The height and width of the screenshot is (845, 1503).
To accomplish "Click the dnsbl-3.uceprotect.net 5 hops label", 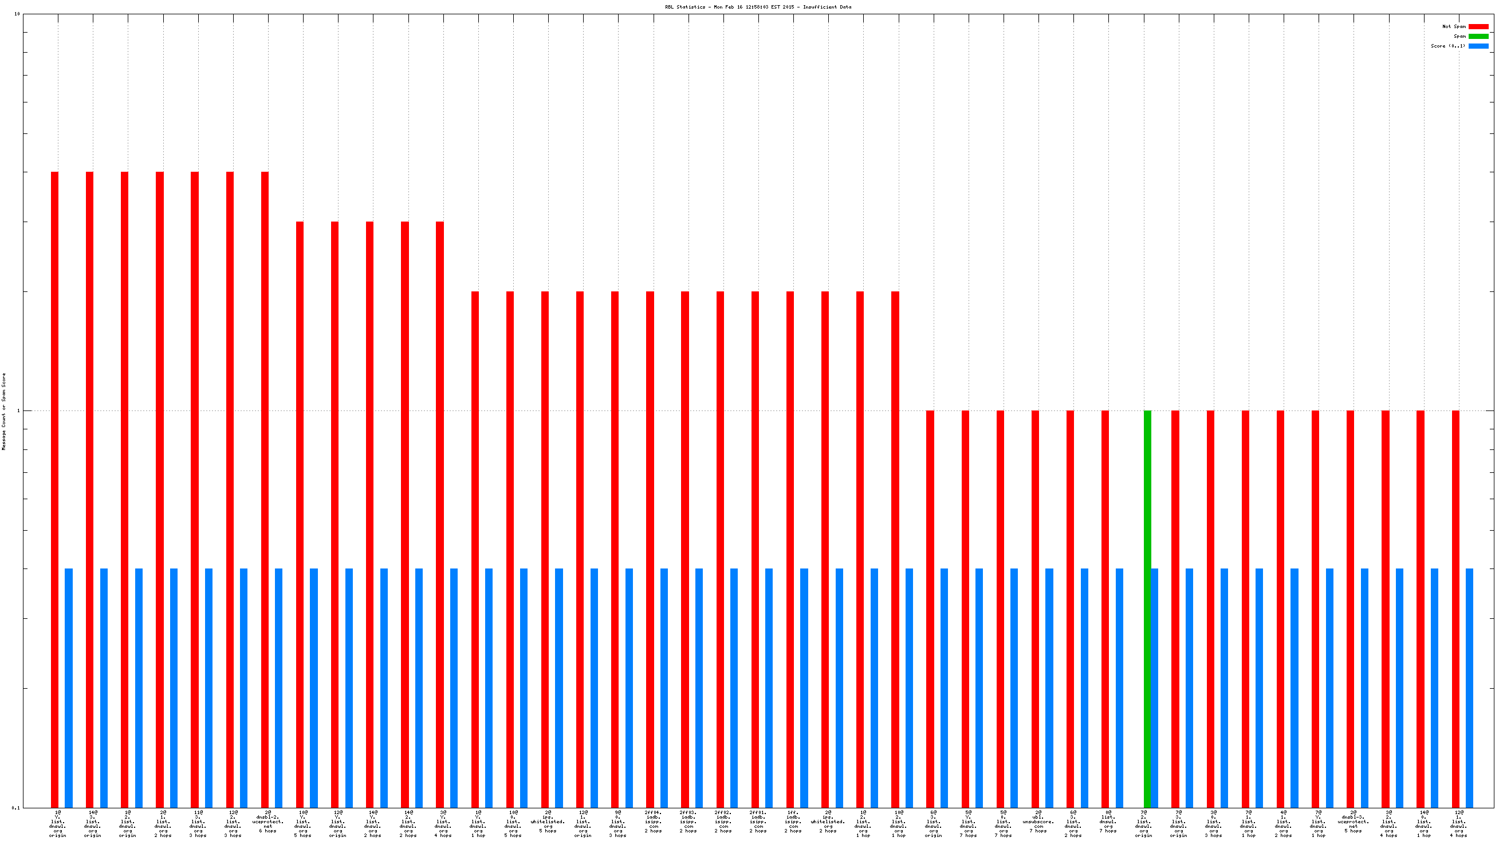I will pyautogui.click(x=1353, y=822).
